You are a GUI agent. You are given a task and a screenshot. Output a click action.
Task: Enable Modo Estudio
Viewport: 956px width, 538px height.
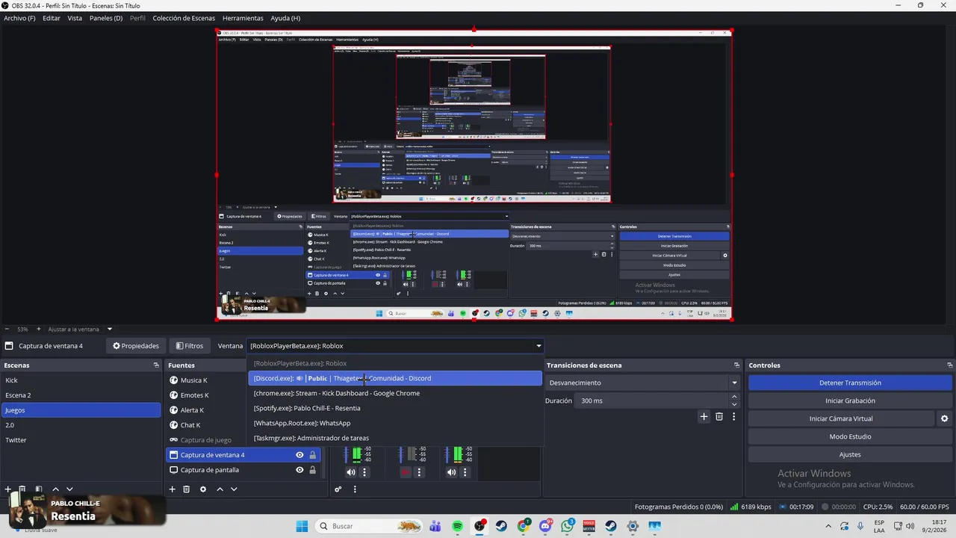850,436
